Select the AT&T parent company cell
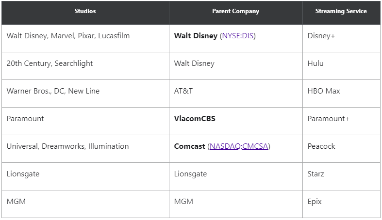 (x=183, y=91)
